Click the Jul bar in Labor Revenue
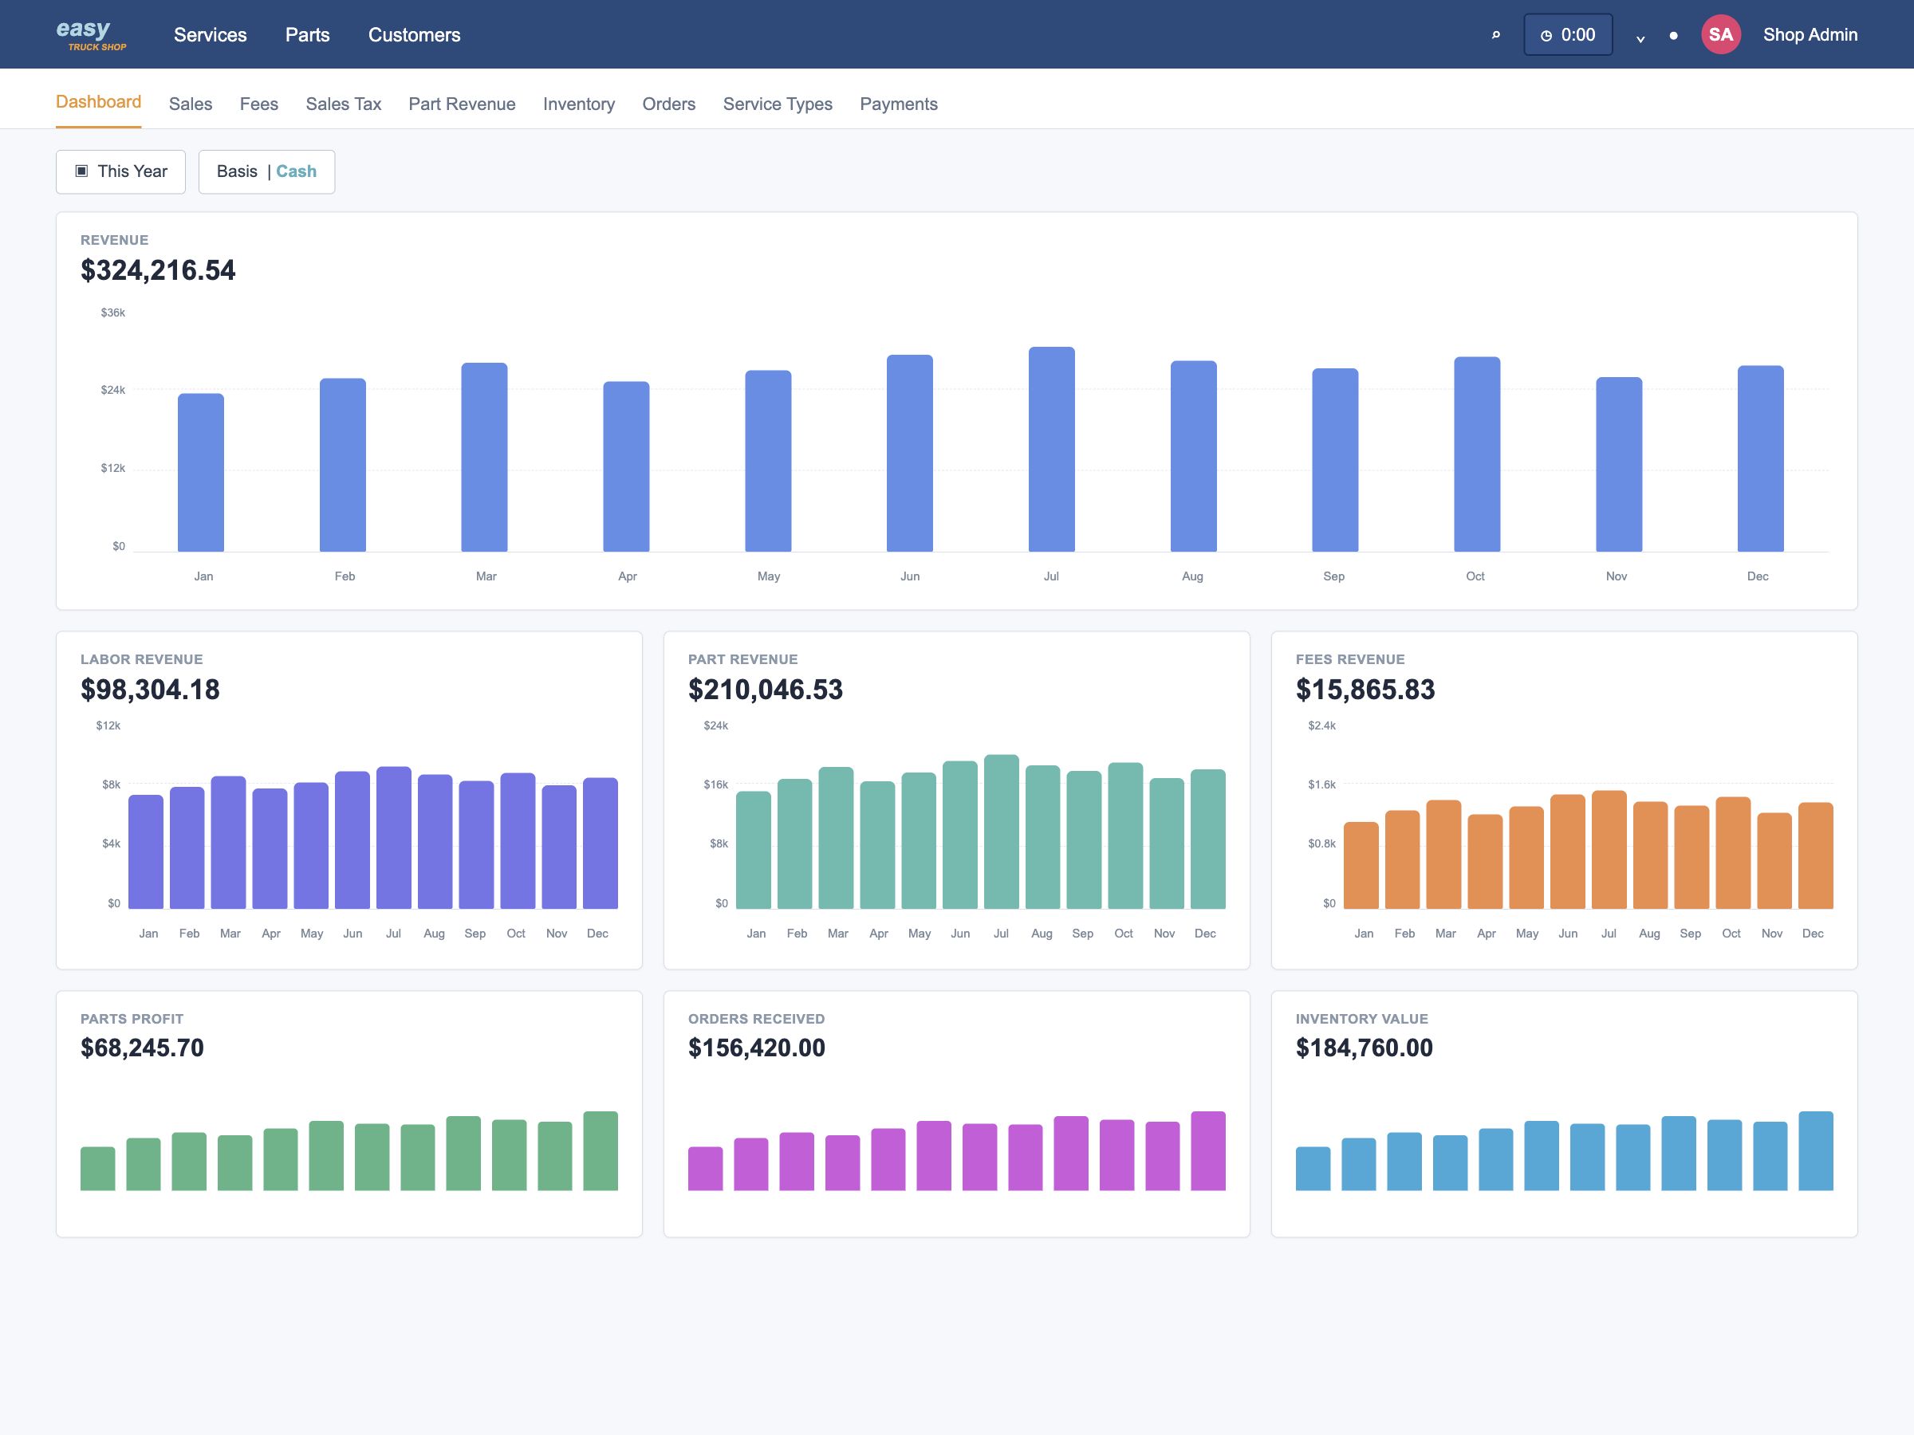The height and width of the screenshot is (1435, 1914). (x=394, y=837)
